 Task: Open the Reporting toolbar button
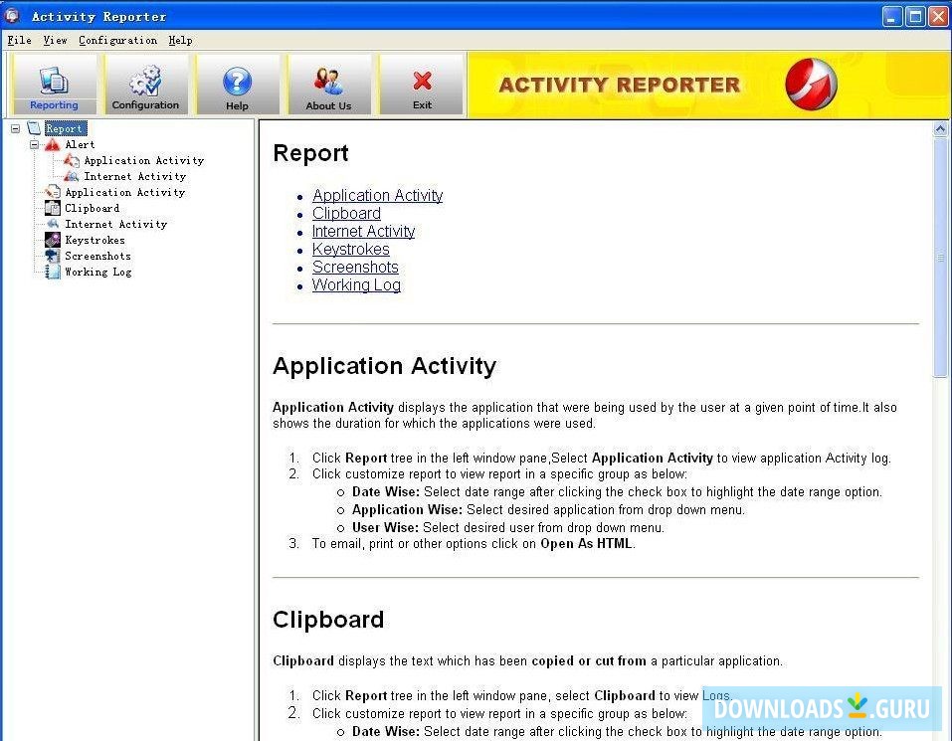click(x=54, y=85)
